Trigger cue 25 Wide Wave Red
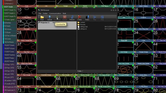The height and width of the screenshot is (93, 166). [x=143, y=24]
